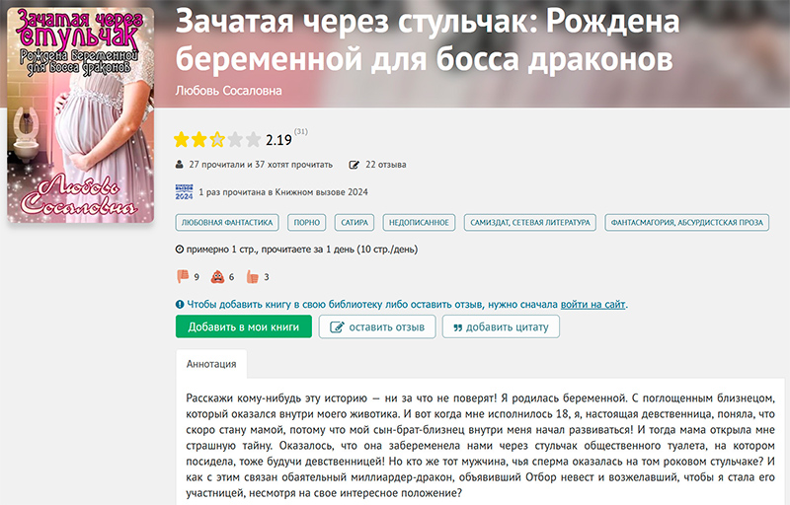Screen dimensions: 790x505
Task: Open author page Любовь Сосаловна
Action: [228, 91]
